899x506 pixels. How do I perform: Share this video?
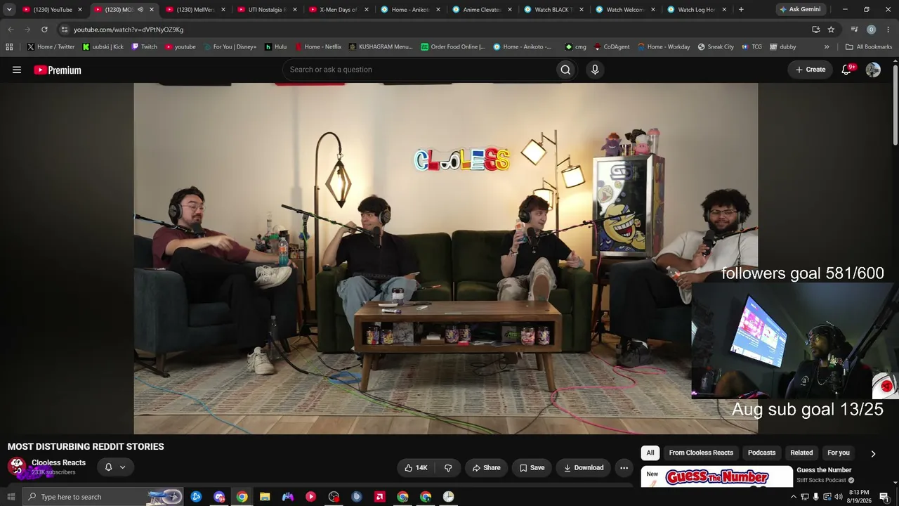pyautogui.click(x=486, y=468)
